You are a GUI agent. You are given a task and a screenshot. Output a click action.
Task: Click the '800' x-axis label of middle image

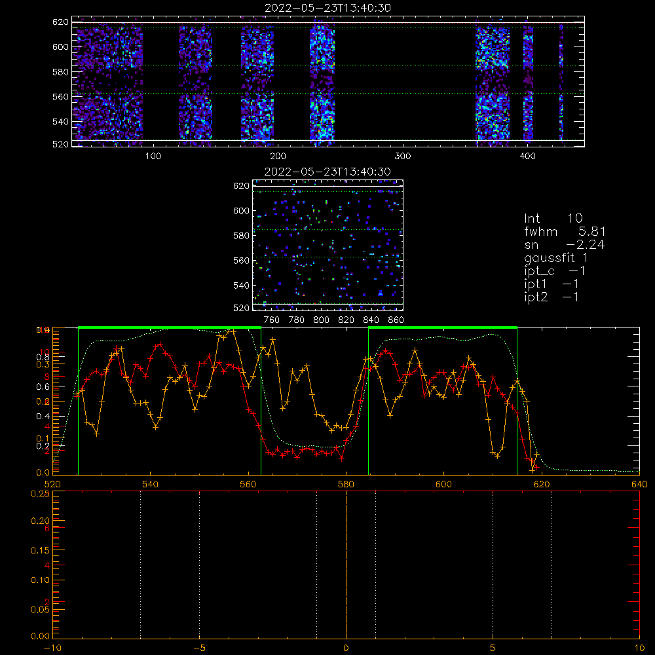pyautogui.click(x=321, y=320)
